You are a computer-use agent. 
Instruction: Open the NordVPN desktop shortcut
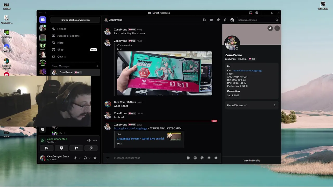(7, 48)
